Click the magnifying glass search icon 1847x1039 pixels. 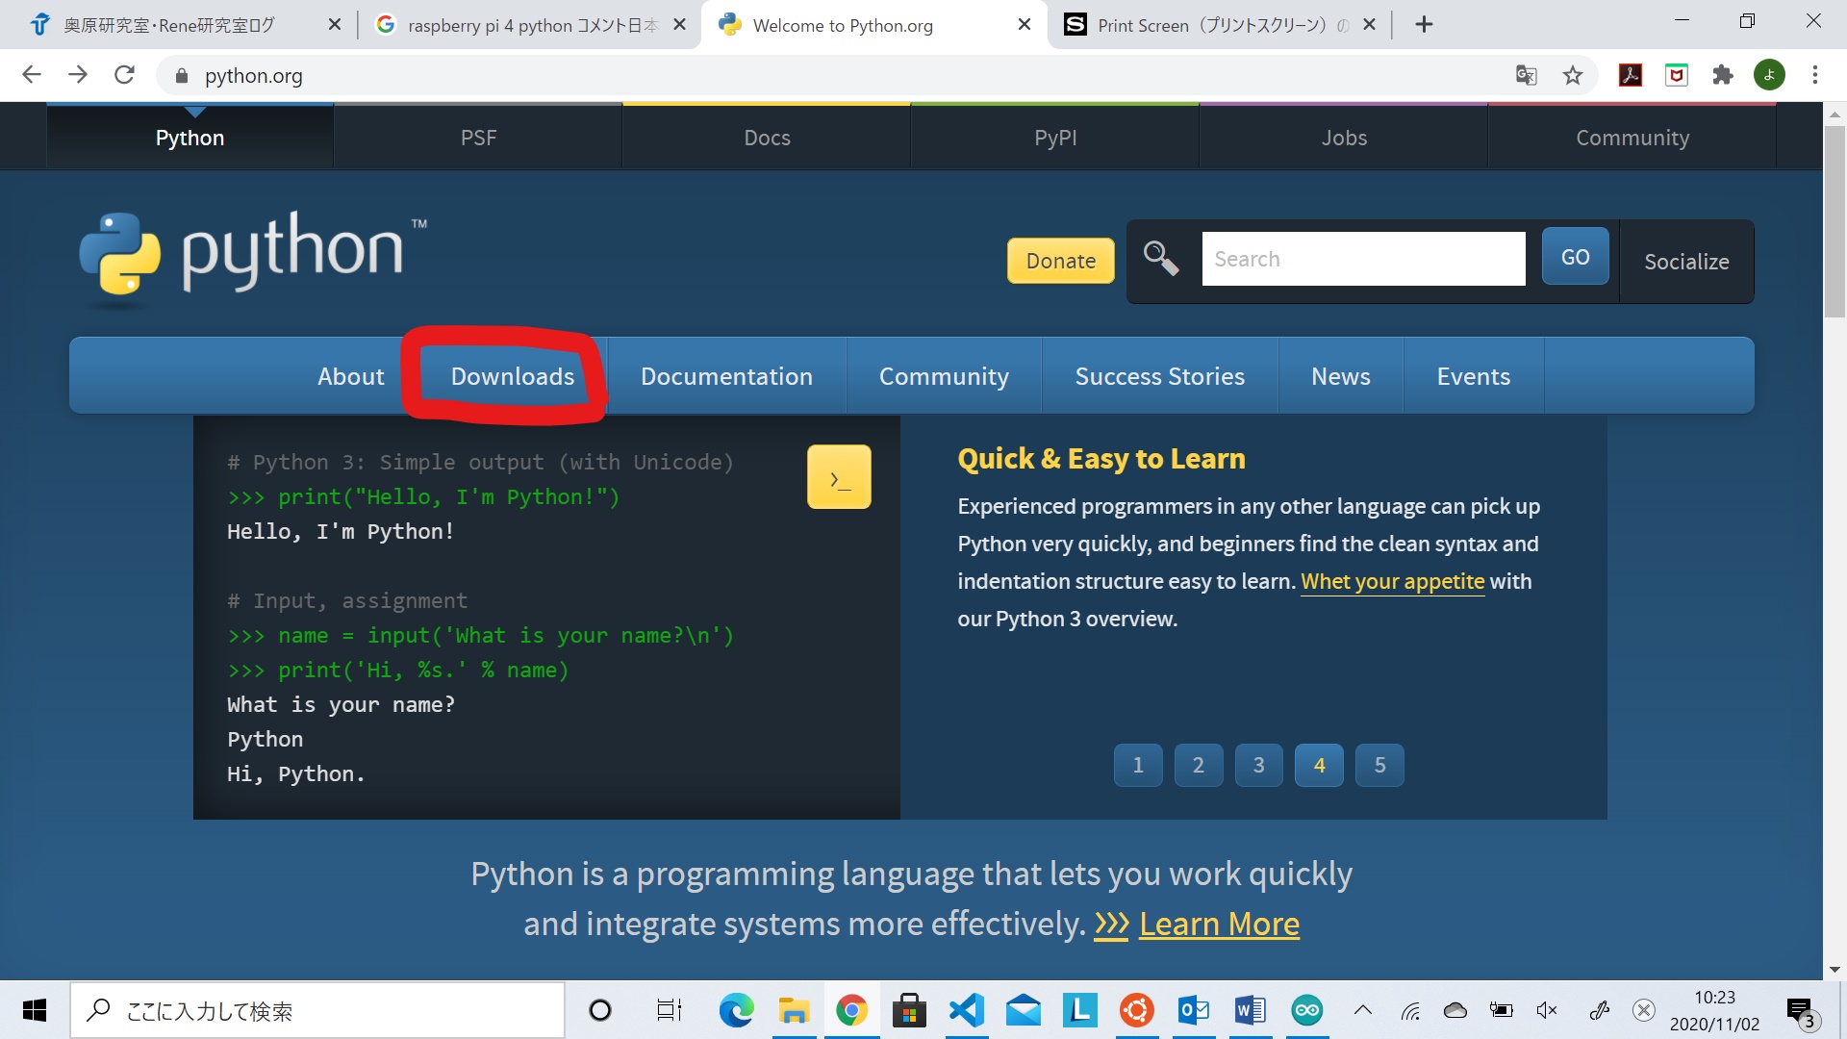click(x=1161, y=259)
